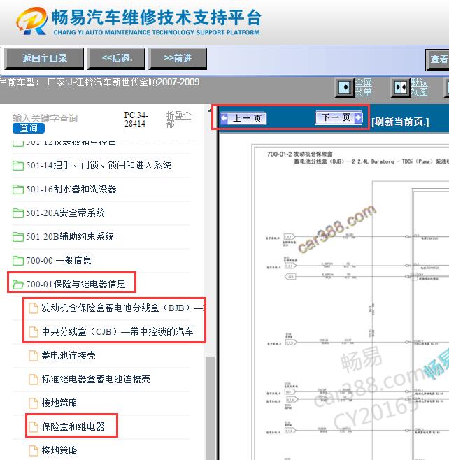Image resolution: width=449 pixels, height=460 pixels.
Task: Go back with the <<后退 button
Action: 117,59
